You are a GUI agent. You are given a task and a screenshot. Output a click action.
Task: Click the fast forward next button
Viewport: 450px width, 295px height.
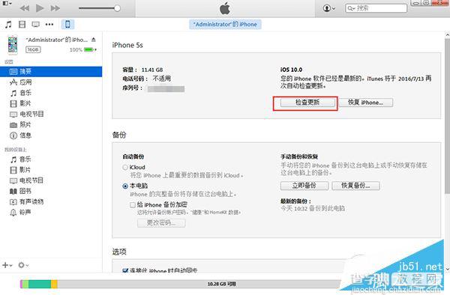click(x=55, y=8)
